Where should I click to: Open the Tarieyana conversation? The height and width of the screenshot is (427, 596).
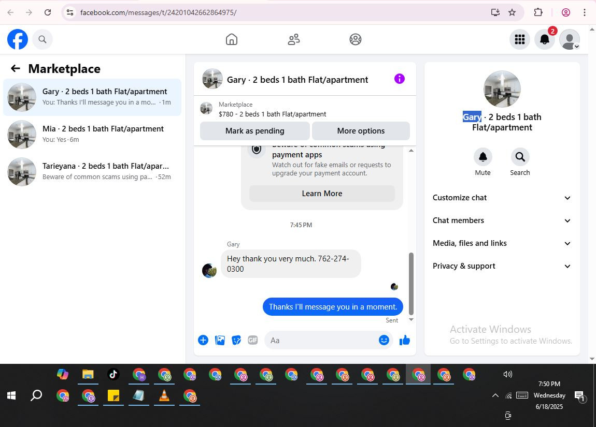tap(92, 171)
